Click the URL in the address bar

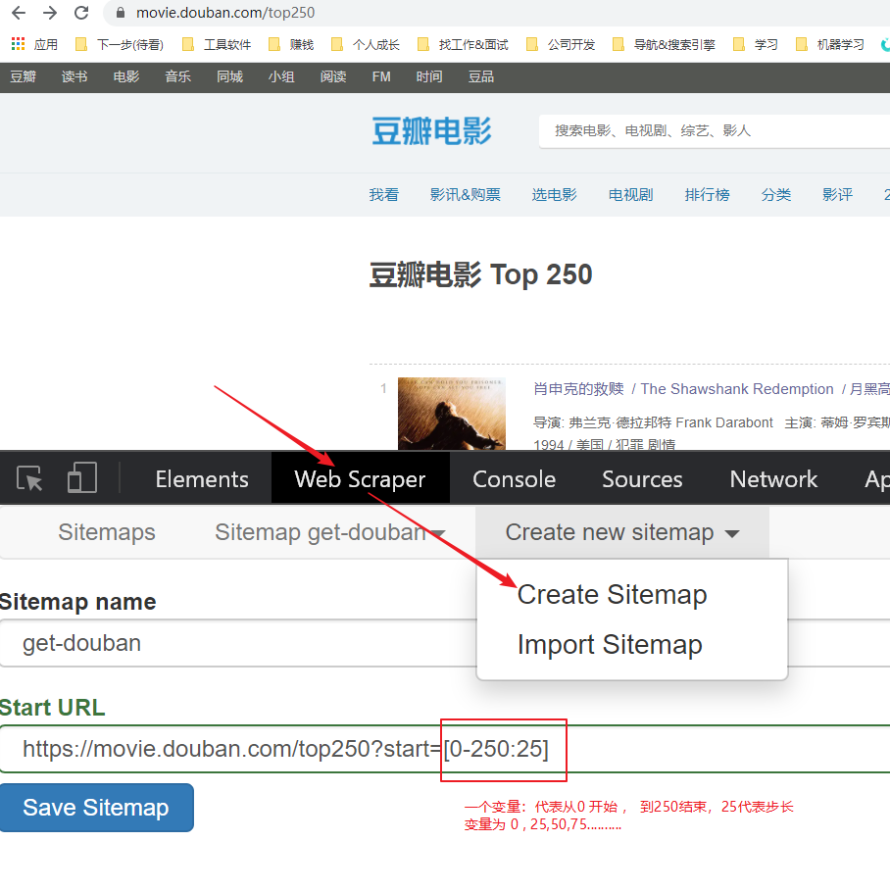(225, 13)
